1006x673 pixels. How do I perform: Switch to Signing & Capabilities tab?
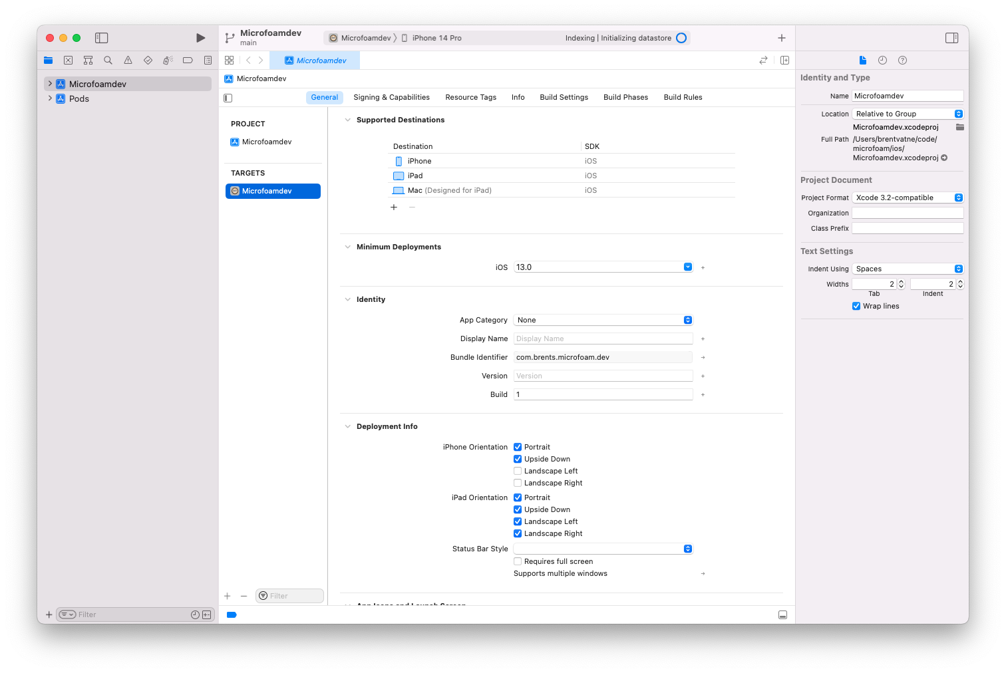391,97
